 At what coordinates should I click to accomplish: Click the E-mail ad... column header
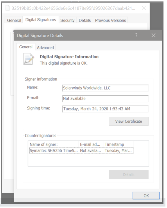91,144
